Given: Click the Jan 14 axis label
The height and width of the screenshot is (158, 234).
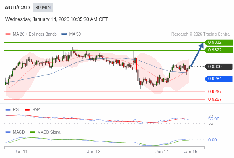Looking at the screenshot, I should pos(162,152).
